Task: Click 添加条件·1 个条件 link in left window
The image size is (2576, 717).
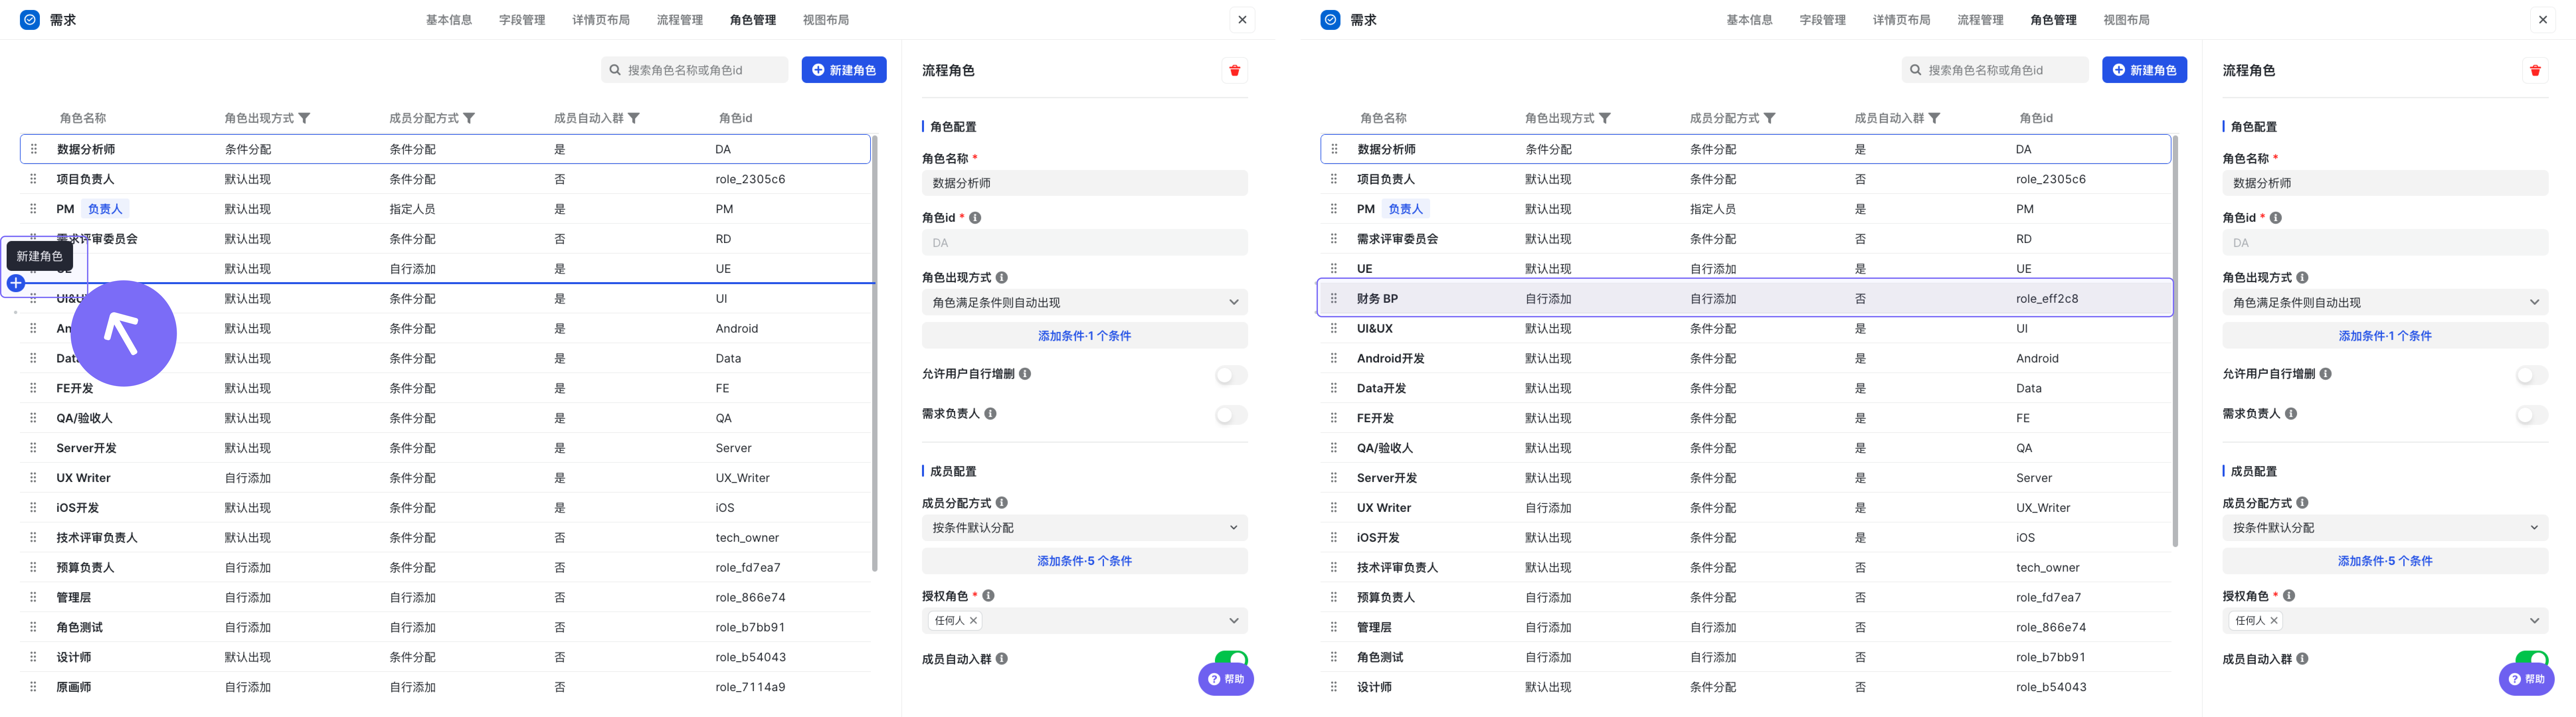Action: tap(1085, 336)
